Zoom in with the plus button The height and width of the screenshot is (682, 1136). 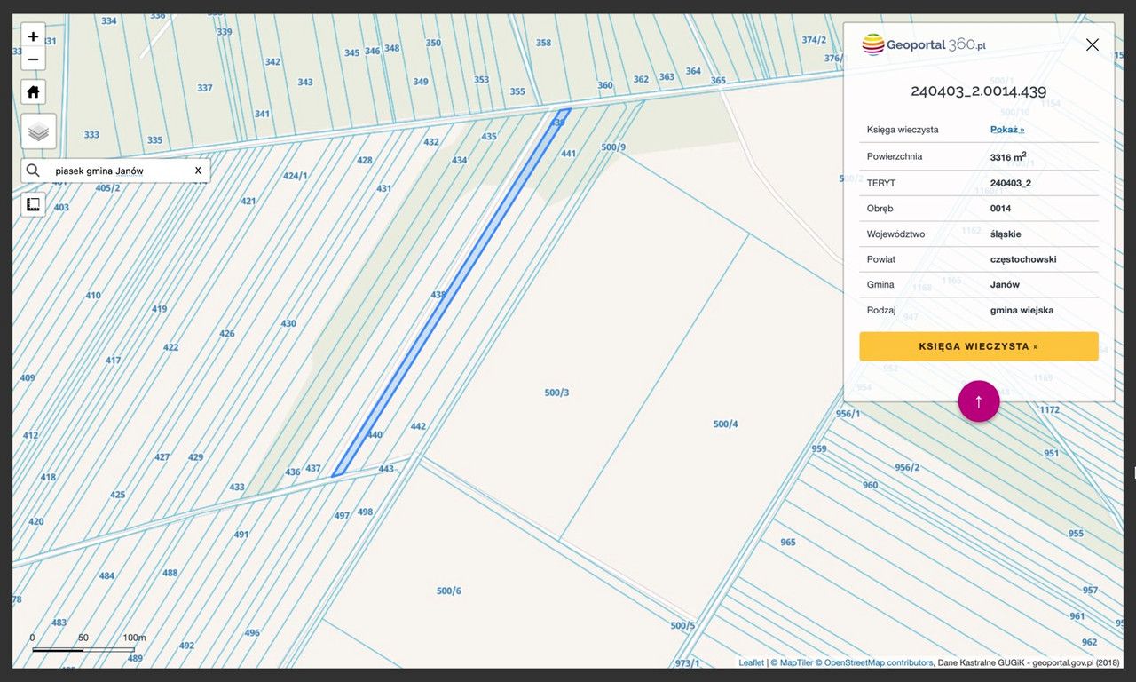(x=33, y=36)
